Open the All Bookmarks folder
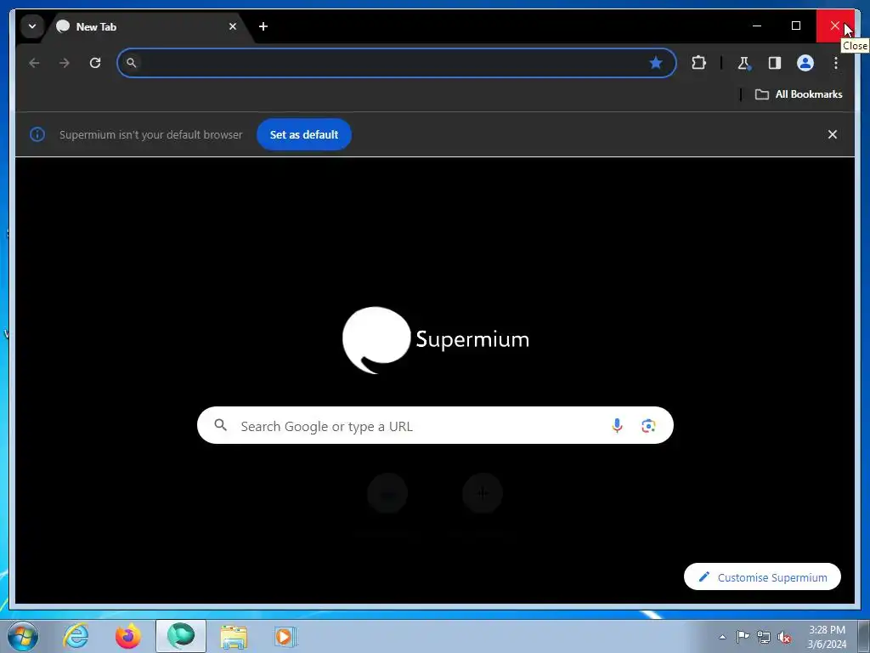The width and height of the screenshot is (870, 653). pos(799,94)
